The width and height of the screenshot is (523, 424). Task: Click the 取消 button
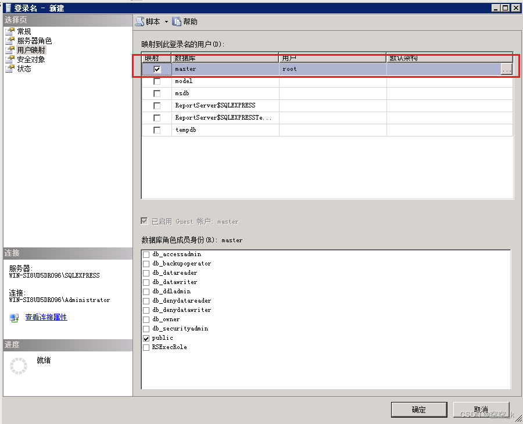(x=482, y=409)
